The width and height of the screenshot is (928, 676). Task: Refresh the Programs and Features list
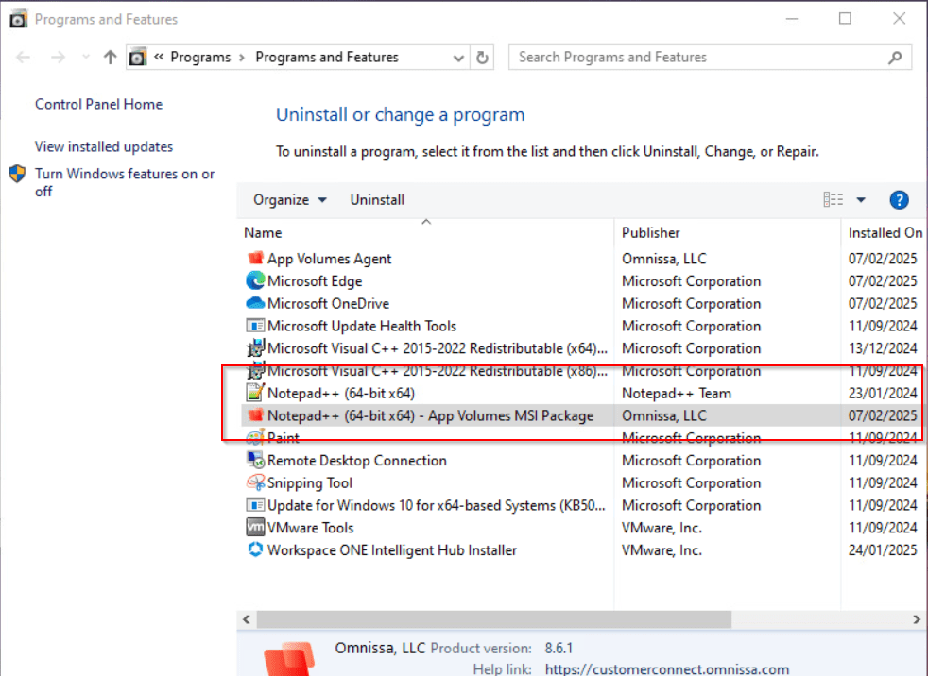tap(483, 58)
